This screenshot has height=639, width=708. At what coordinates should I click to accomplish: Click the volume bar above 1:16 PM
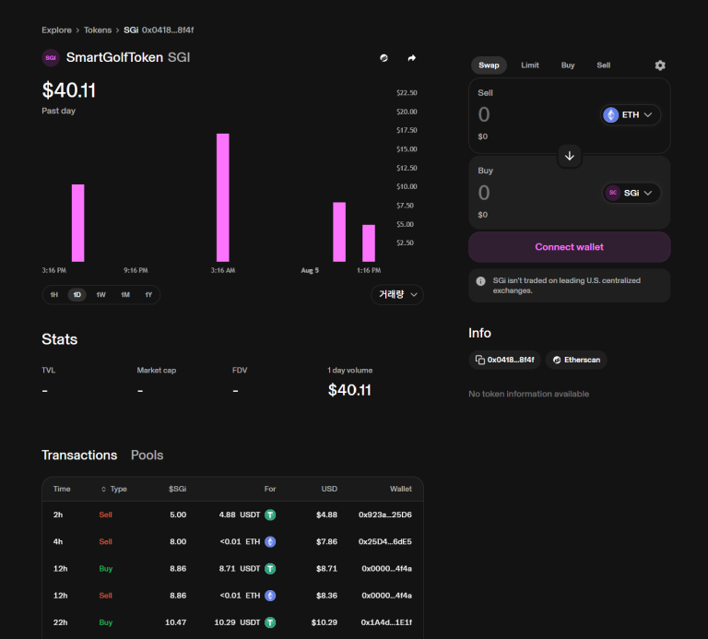[369, 243]
